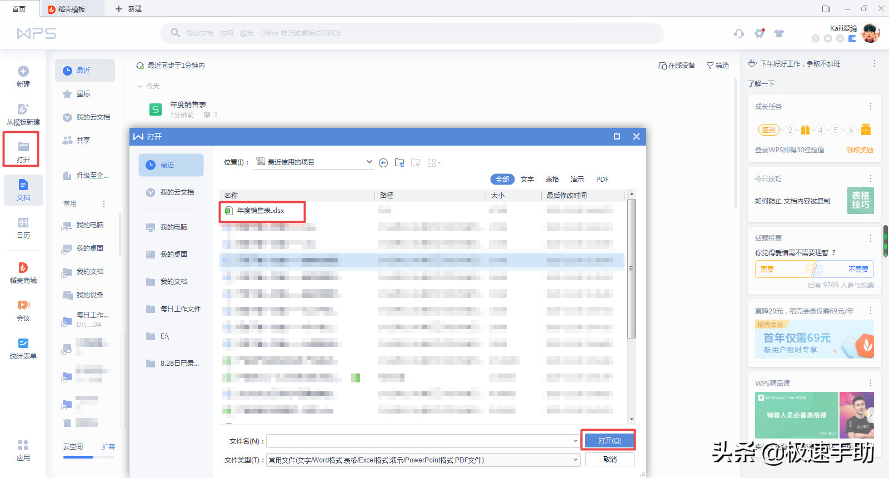
Task: Click the 打开(O) button
Action: point(610,440)
